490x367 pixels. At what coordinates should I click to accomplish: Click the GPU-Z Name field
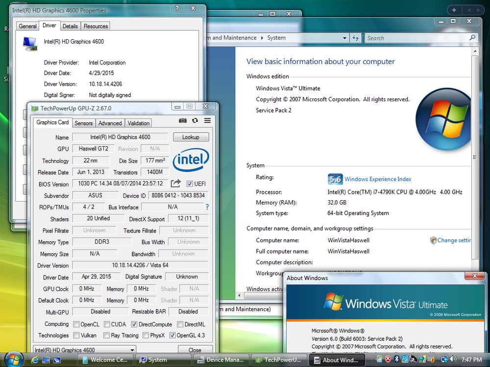[121, 137]
